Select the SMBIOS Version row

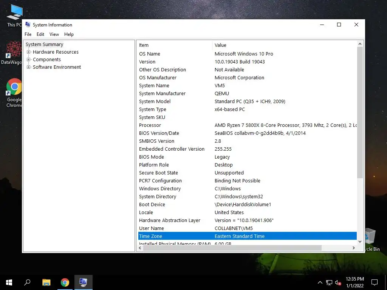click(247, 141)
